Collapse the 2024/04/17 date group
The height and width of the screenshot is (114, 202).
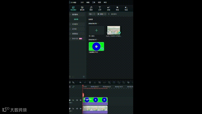pyautogui.click(x=98, y=40)
